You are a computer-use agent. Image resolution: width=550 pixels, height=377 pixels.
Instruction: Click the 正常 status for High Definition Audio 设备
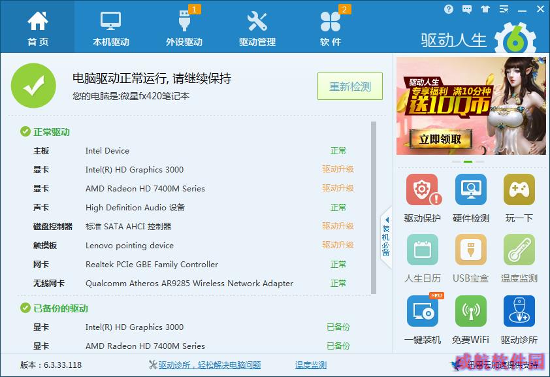(x=338, y=207)
